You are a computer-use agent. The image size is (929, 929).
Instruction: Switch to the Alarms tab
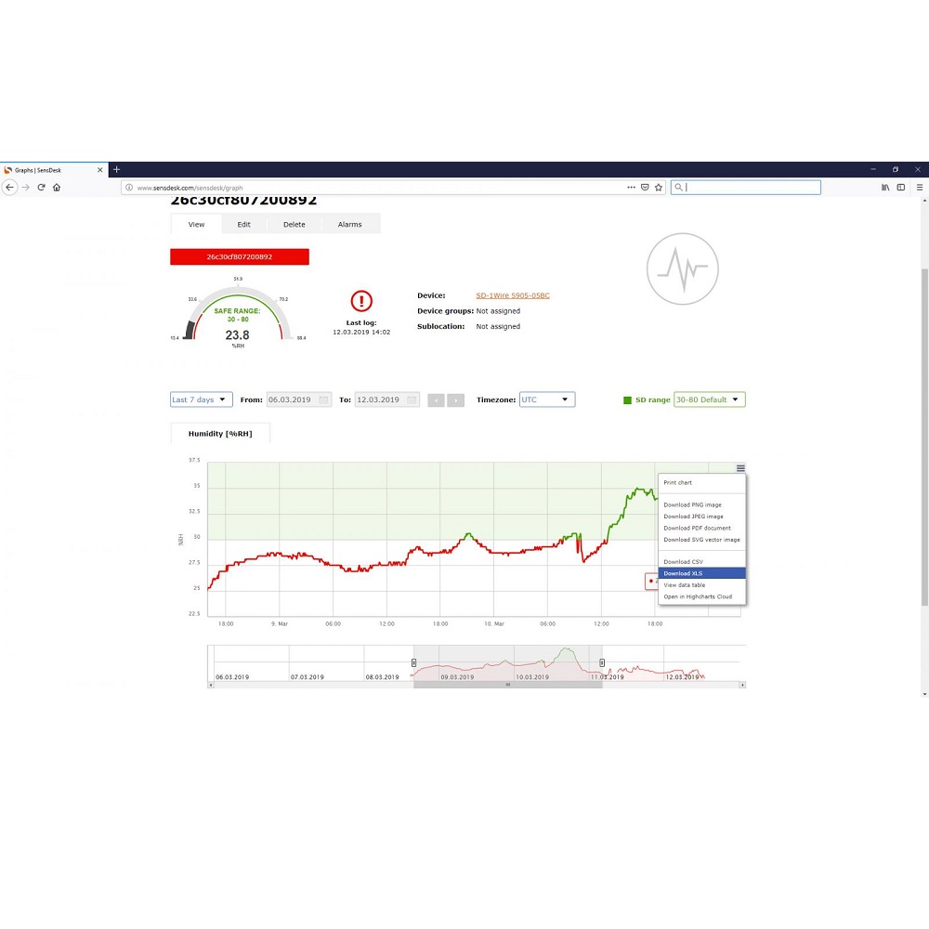pos(349,225)
